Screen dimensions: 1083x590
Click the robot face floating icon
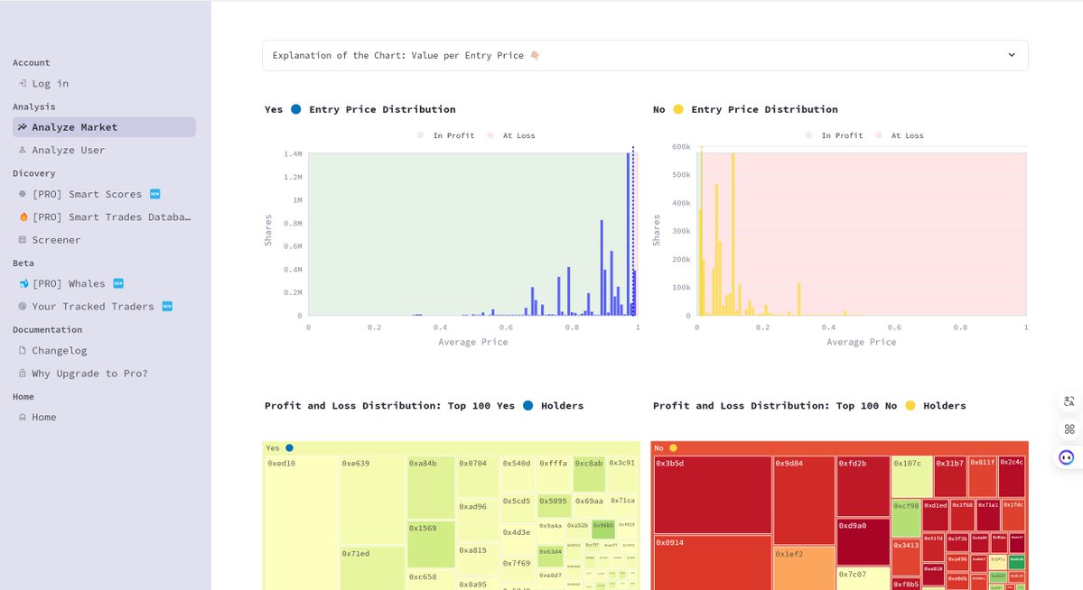[x=1067, y=457]
